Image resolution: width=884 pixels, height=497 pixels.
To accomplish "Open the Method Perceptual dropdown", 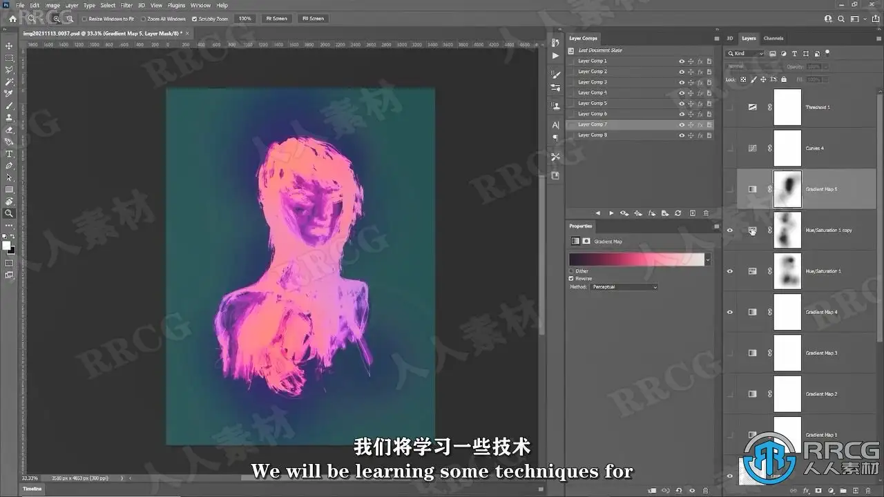I will pyautogui.click(x=624, y=286).
